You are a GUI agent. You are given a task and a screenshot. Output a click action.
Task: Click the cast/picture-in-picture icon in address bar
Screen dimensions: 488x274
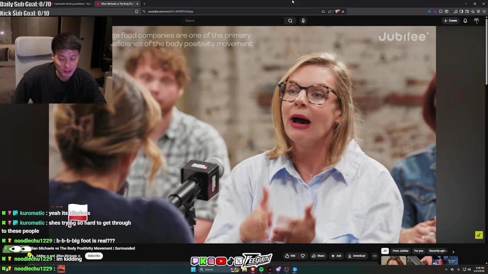coord(323,11)
